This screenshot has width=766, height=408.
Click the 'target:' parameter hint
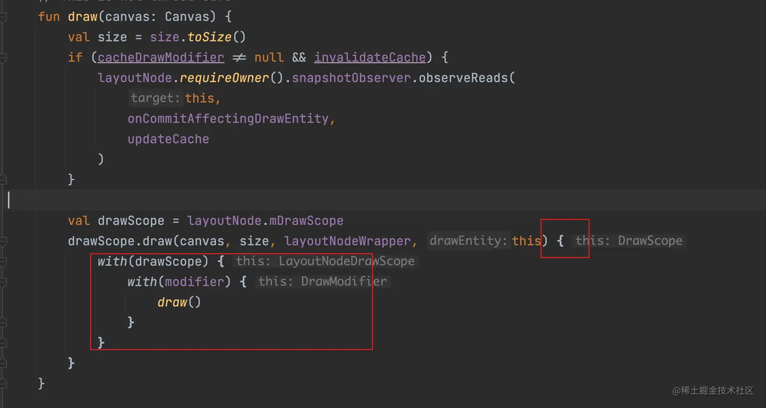tap(156, 98)
